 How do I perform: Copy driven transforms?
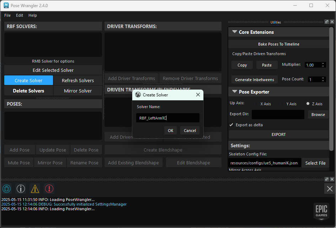point(242,65)
